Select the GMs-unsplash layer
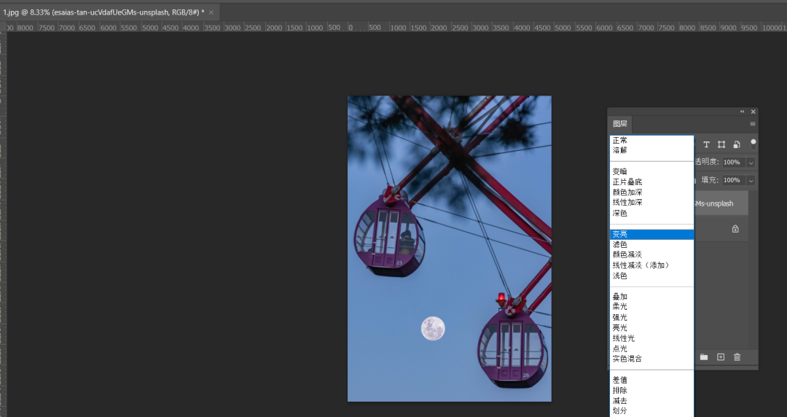The width and height of the screenshot is (787, 417). pyautogui.click(x=721, y=203)
